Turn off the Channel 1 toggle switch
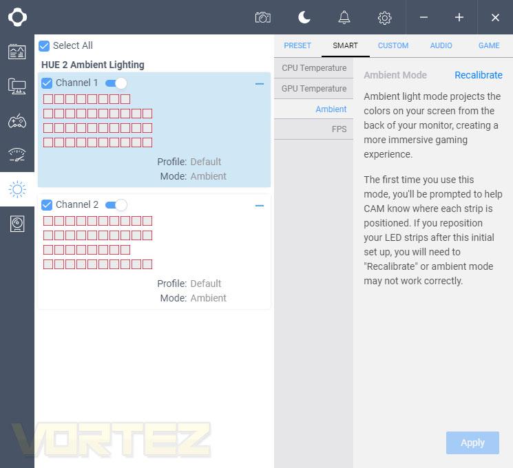Screen dimensions: 513x468 pos(116,83)
